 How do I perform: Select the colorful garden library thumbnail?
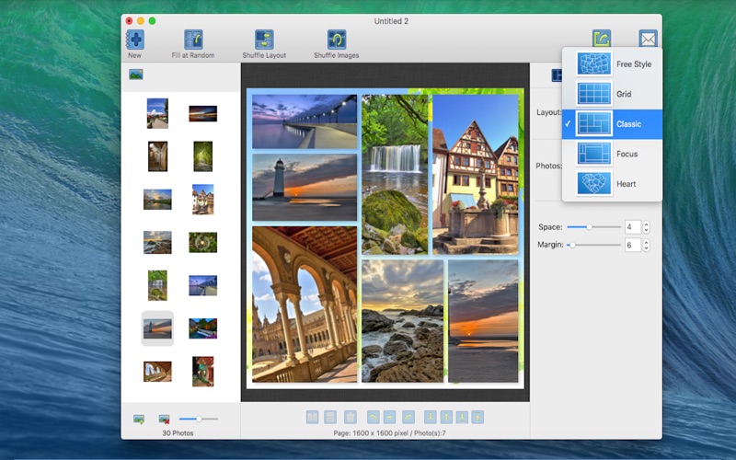click(202, 328)
